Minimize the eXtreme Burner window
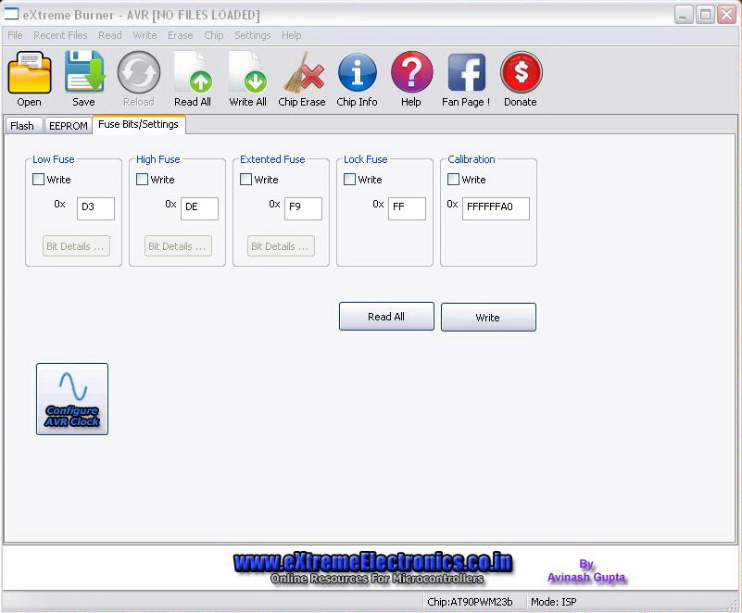The height and width of the screenshot is (613, 742). coord(684,15)
